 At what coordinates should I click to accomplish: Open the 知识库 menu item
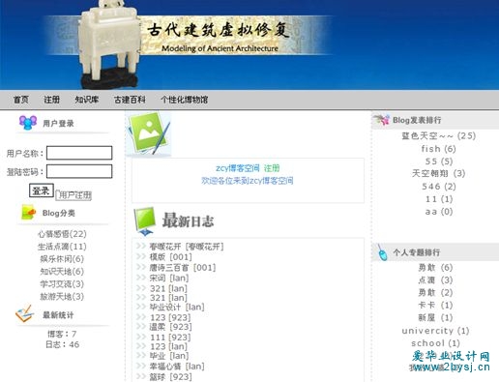coord(87,100)
